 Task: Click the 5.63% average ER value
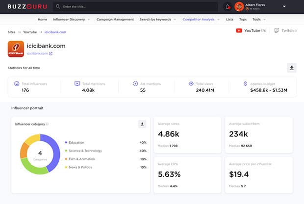169,174
